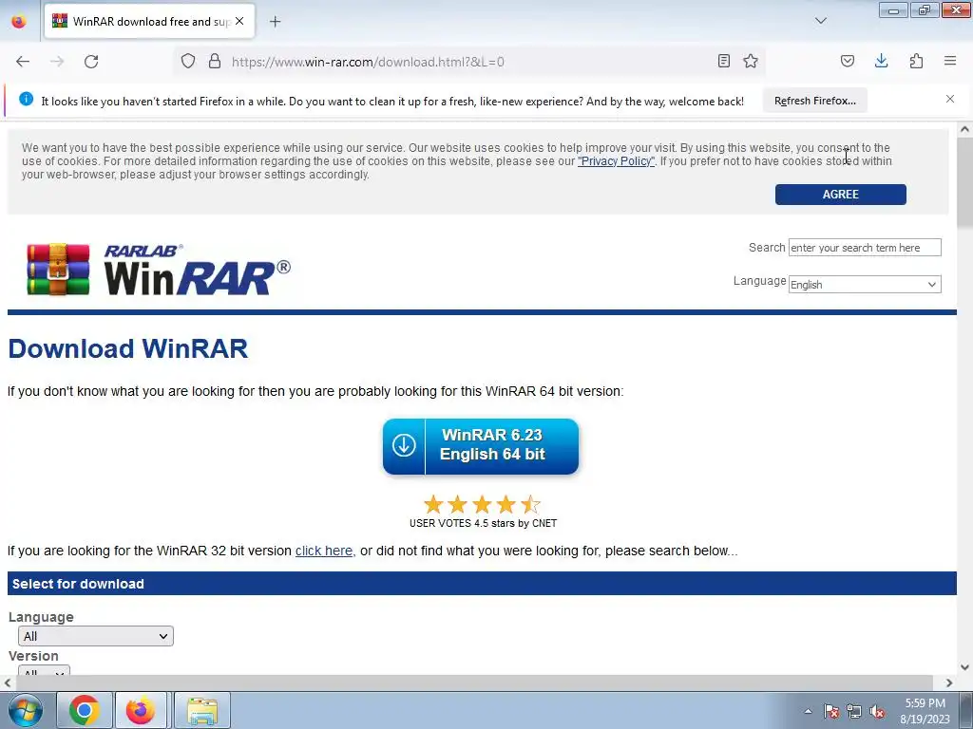Download WinRAR 6.23 English 64 bit
This screenshot has height=729, width=973.
point(481,446)
